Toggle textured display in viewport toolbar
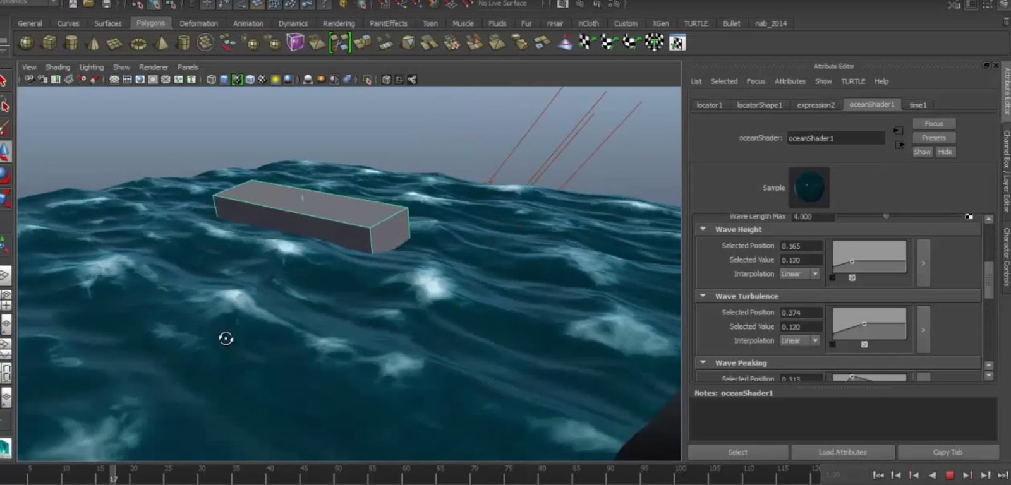 pyautogui.click(x=262, y=80)
